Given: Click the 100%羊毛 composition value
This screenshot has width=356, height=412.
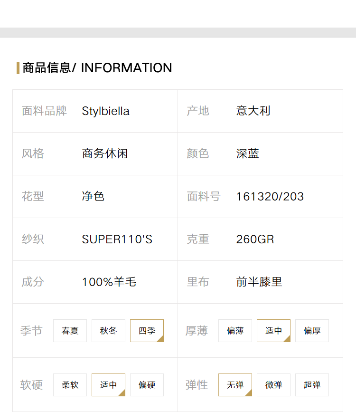Looking at the screenshot, I should pyautogui.click(x=109, y=282).
